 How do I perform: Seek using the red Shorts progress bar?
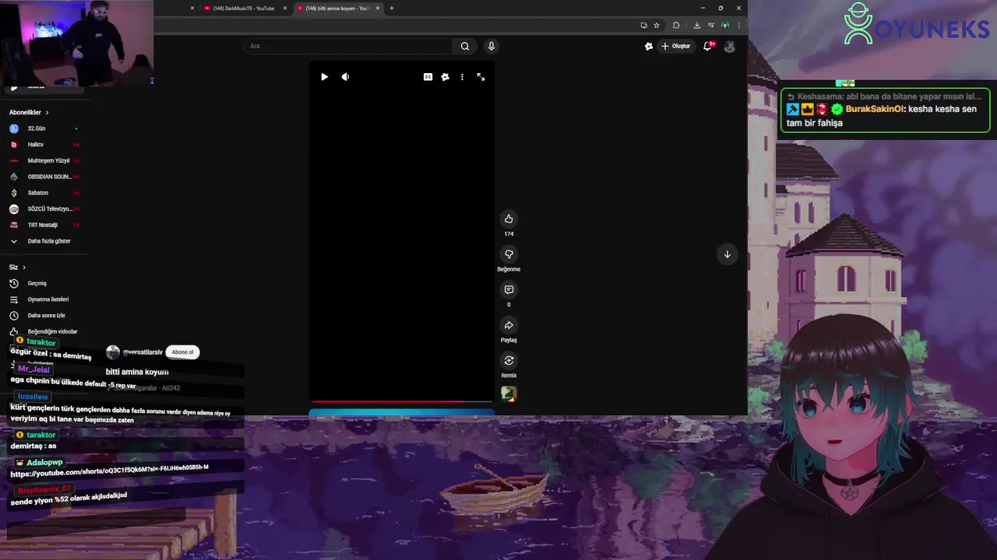(402, 402)
